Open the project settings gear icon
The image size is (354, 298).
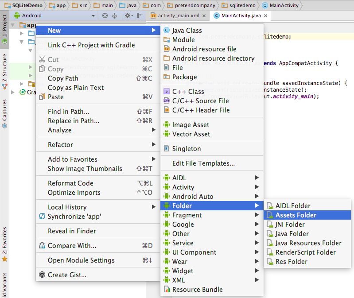[x=129, y=15]
